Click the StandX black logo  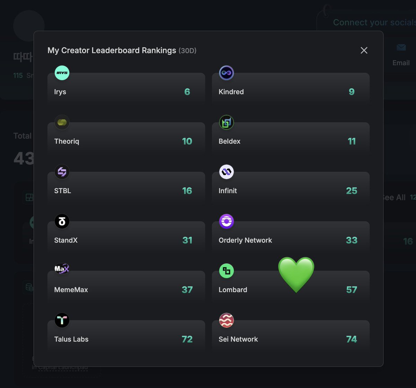click(x=62, y=221)
